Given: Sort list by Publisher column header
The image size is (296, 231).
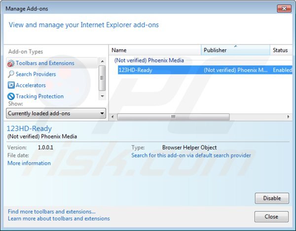Looking at the screenshot, I should [x=235, y=50].
